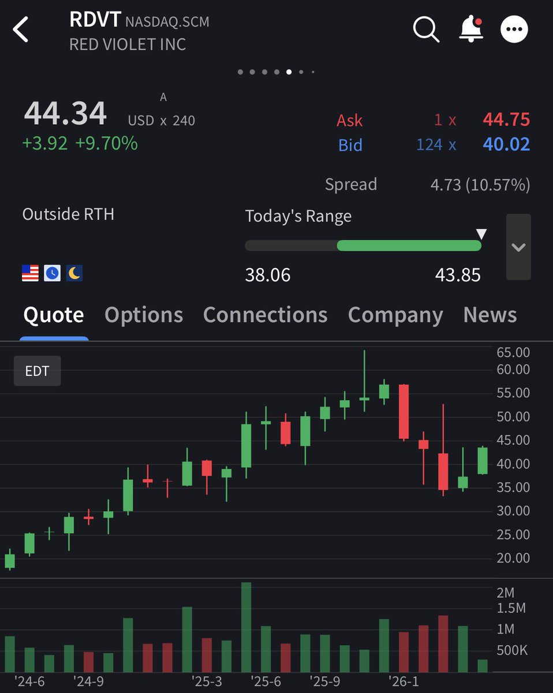This screenshot has width=553, height=693.
Task: Open the three-dot more options menu
Action: pyautogui.click(x=514, y=29)
